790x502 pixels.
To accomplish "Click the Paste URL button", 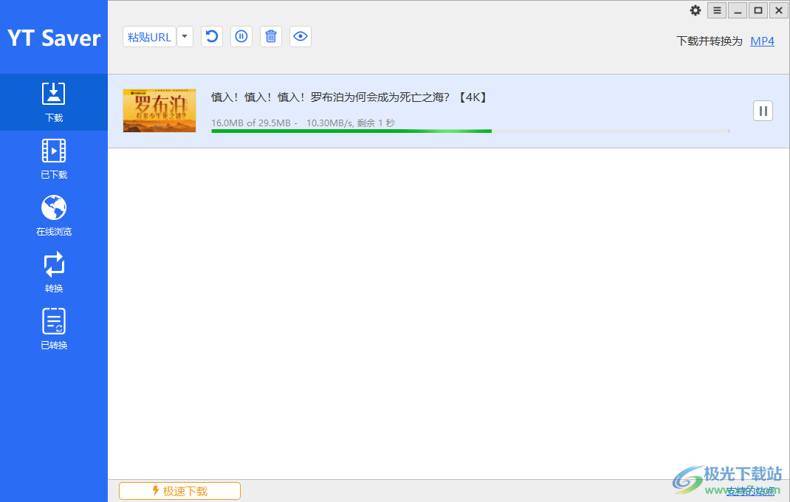I will coord(149,37).
